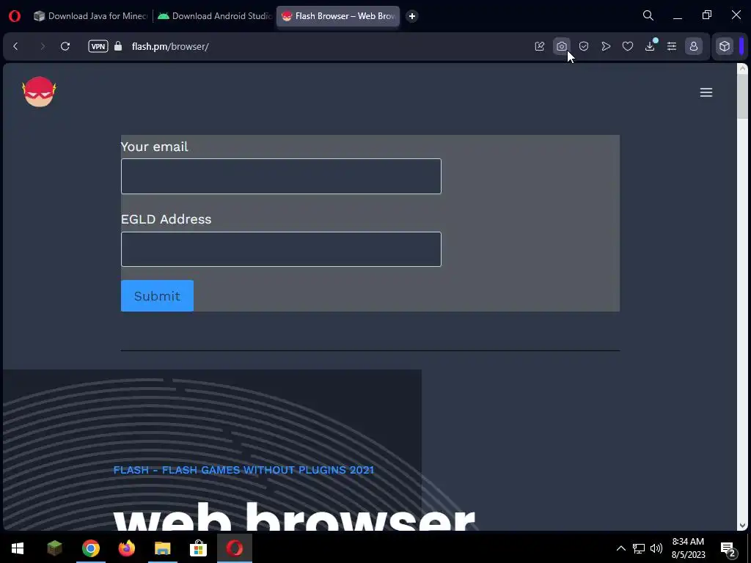Open Firefox from taskbar

pyautogui.click(x=126, y=548)
